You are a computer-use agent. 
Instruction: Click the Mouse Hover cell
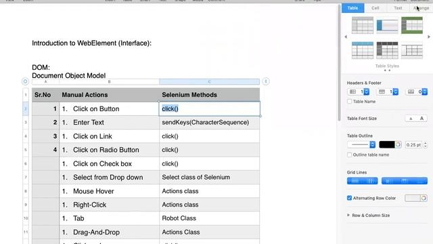pyautogui.click(x=109, y=191)
